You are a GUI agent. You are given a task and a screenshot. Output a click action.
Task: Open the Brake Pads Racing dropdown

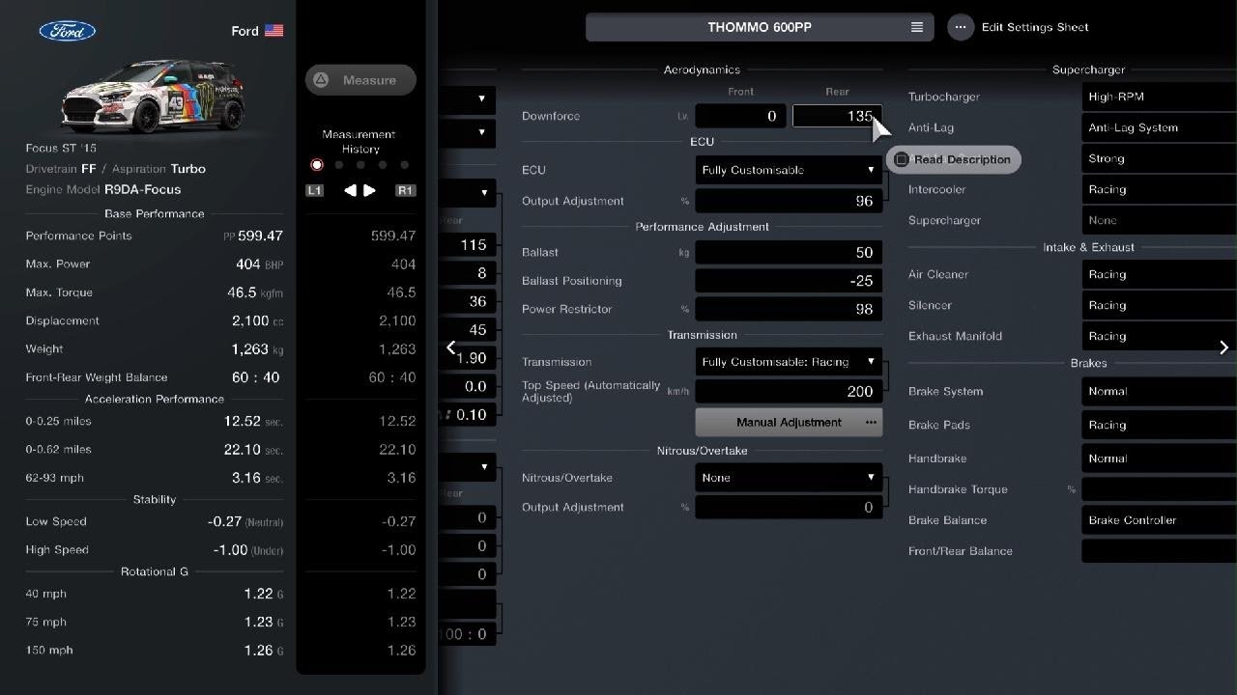click(x=1159, y=425)
